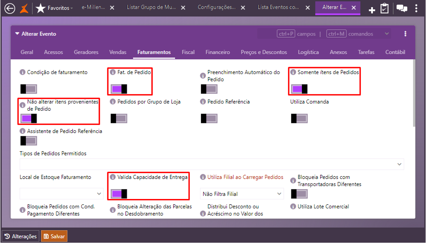Switch to the Fiscal tab
The width and height of the screenshot is (426, 250).
click(188, 52)
